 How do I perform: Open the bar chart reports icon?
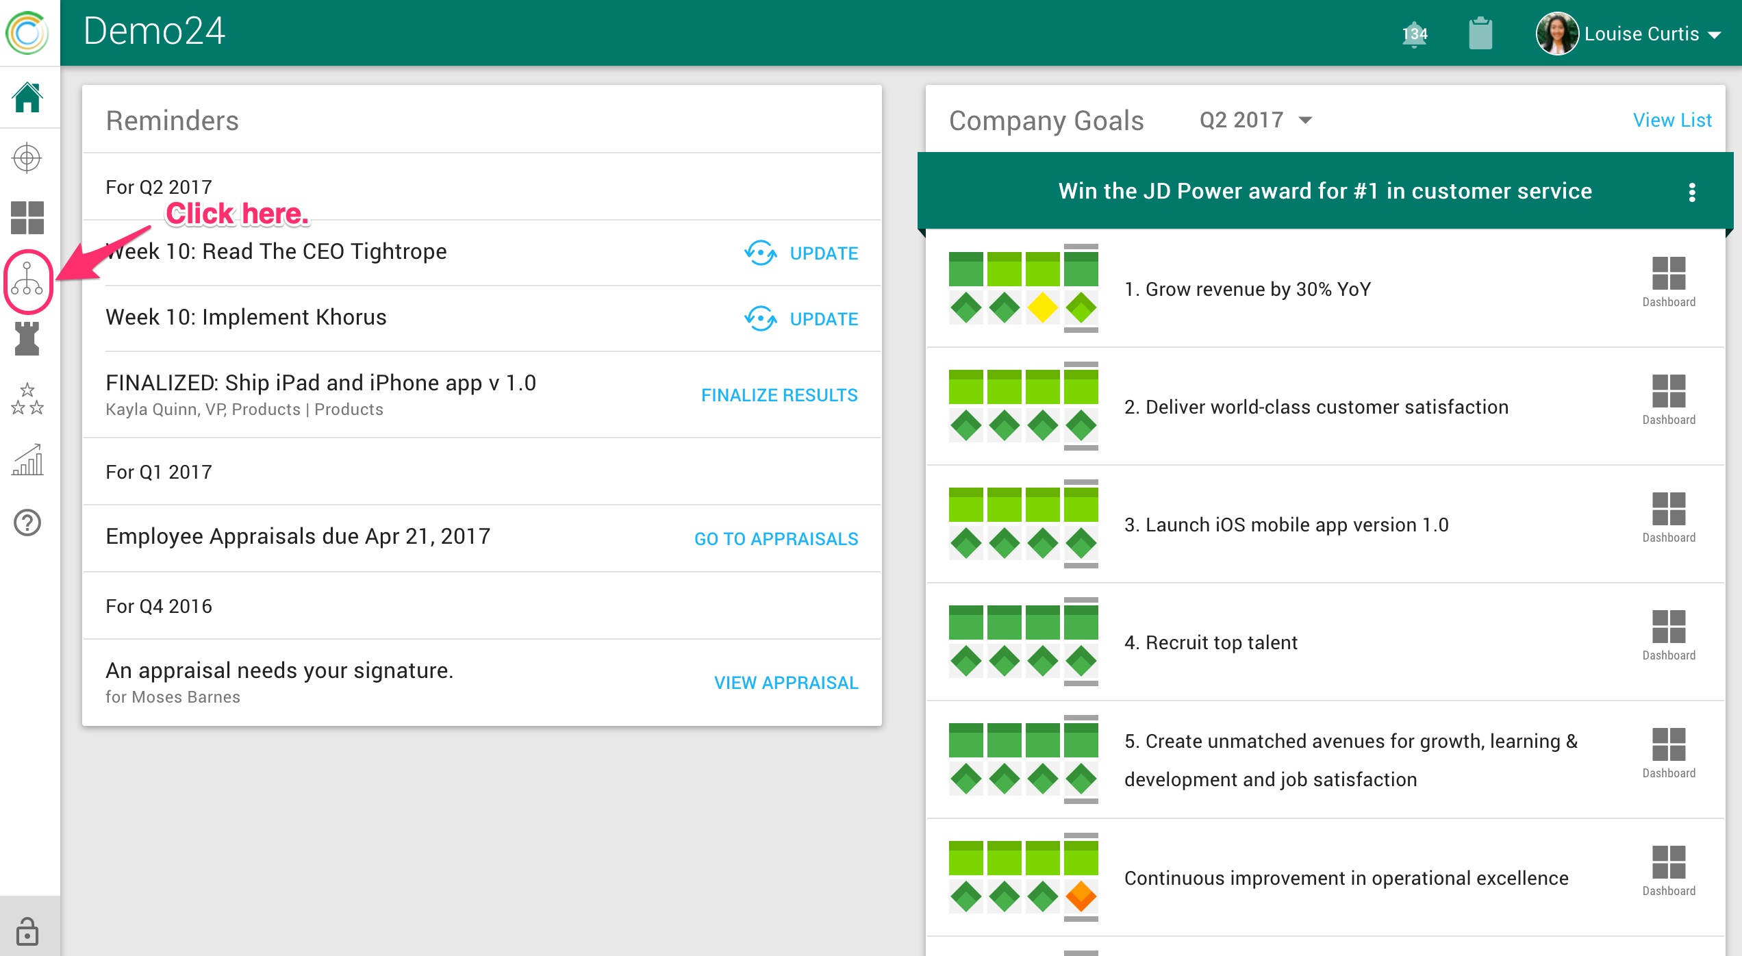coord(27,460)
